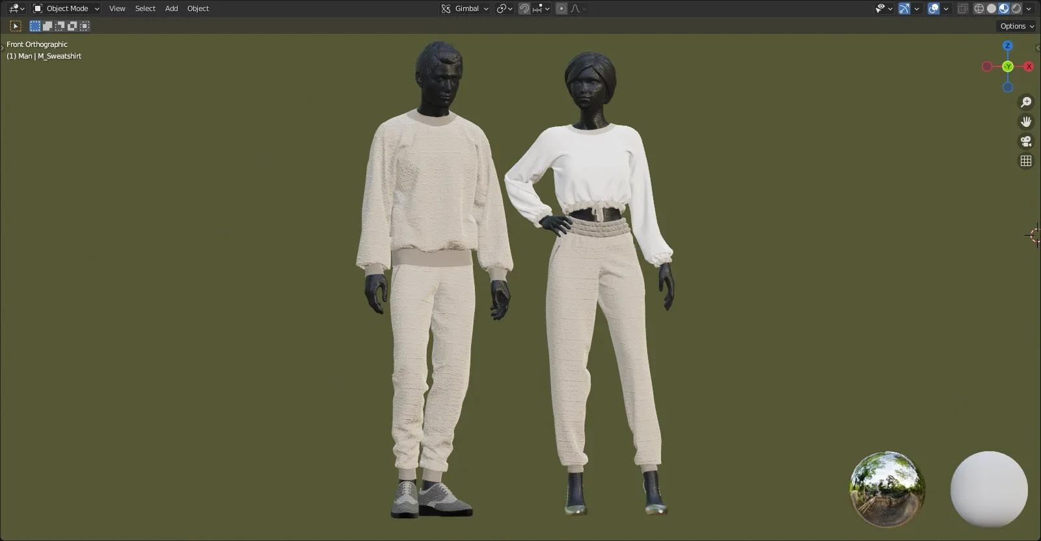Image resolution: width=1041 pixels, height=541 pixels.
Task: Open gizmo options dropdown arrow
Action: [x=917, y=8]
